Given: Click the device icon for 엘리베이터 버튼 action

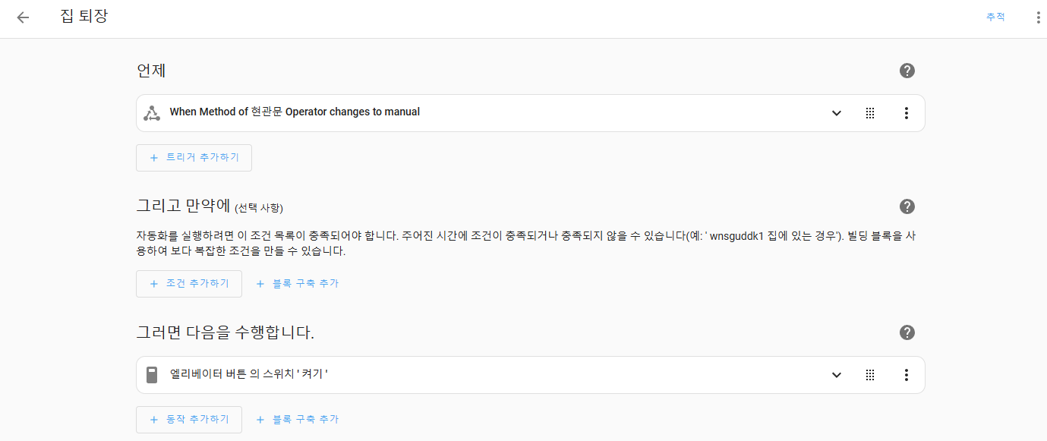Looking at the screenshot, I should pyautogui.click(x=152, y=375).
